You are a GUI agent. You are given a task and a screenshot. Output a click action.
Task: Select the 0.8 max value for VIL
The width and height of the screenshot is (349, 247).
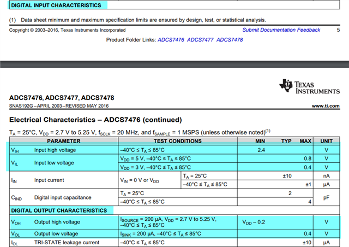pos(308,158)
